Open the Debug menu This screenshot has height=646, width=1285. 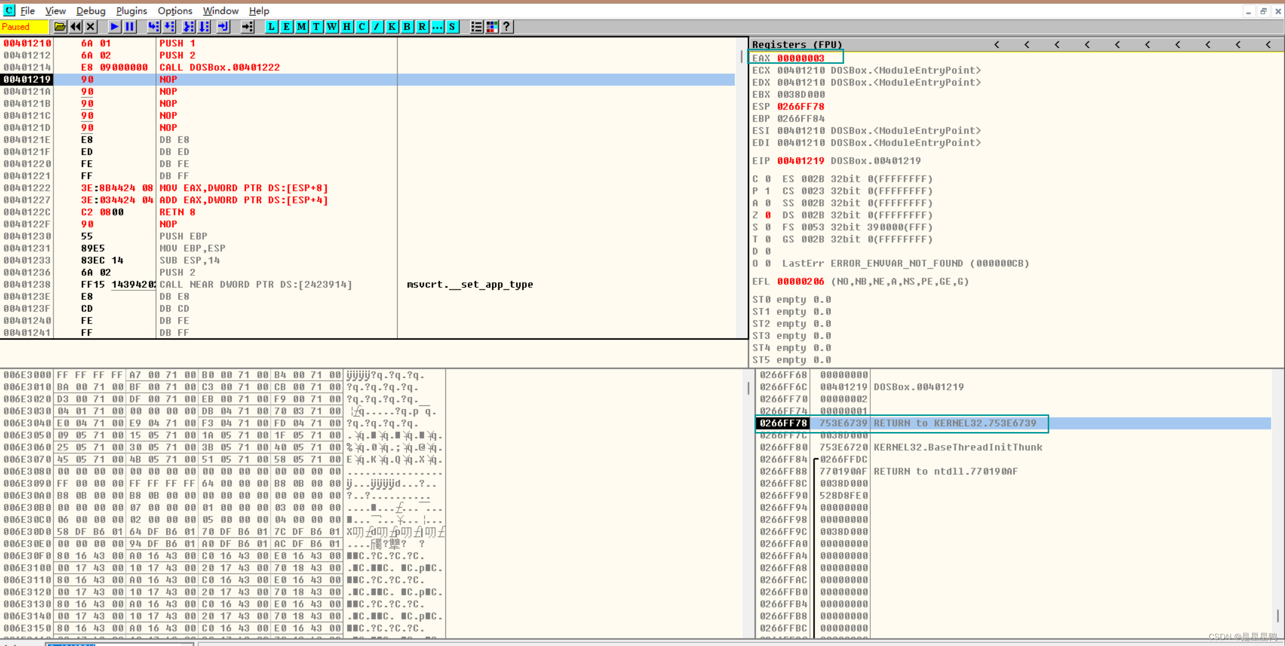(90, 11)
